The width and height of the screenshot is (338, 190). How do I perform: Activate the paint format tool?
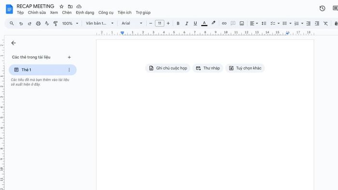(56, 24)
